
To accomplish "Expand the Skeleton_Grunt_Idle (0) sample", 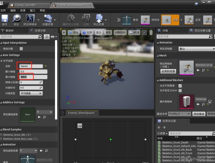I will 1,135.
